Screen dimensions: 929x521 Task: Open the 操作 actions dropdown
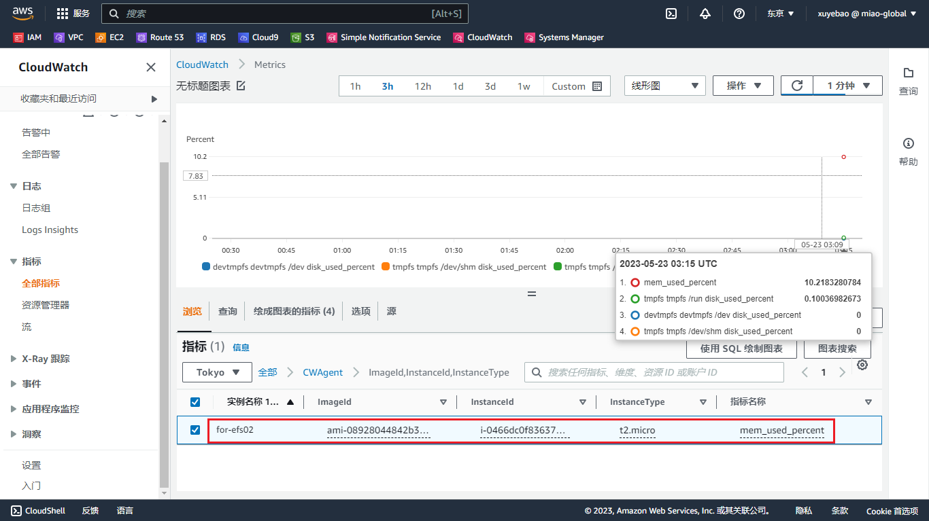(x=743, y=86)
